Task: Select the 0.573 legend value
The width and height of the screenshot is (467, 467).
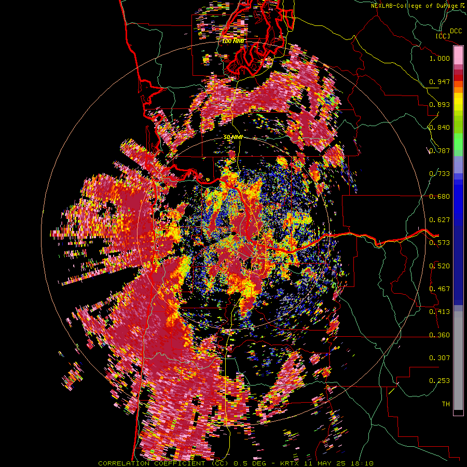Action: point(439,243)
